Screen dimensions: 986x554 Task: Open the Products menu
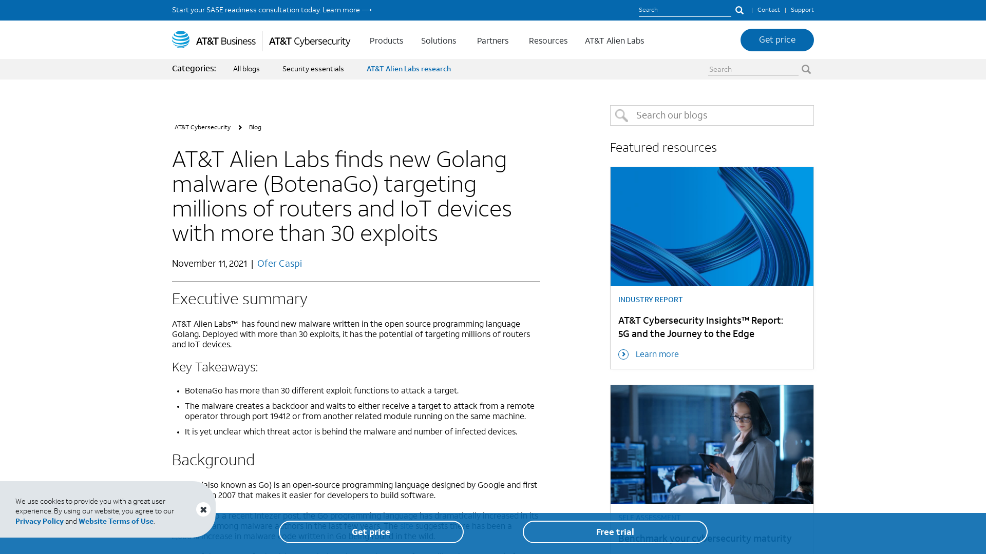coord(386,41)
